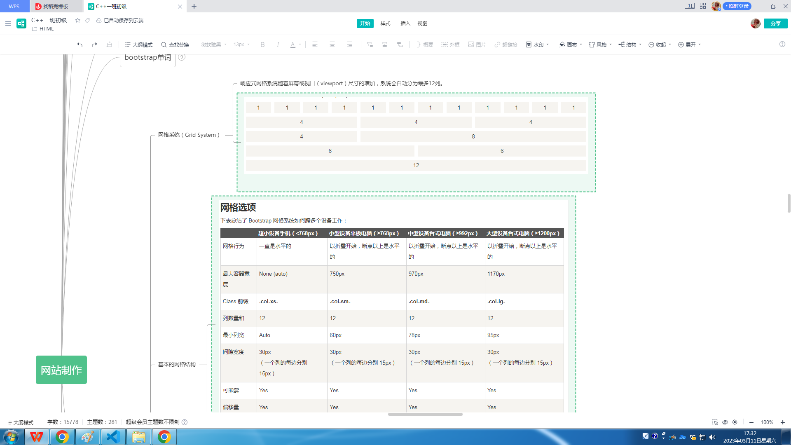Select the 网站制作 central topic node

coord(61,370)
